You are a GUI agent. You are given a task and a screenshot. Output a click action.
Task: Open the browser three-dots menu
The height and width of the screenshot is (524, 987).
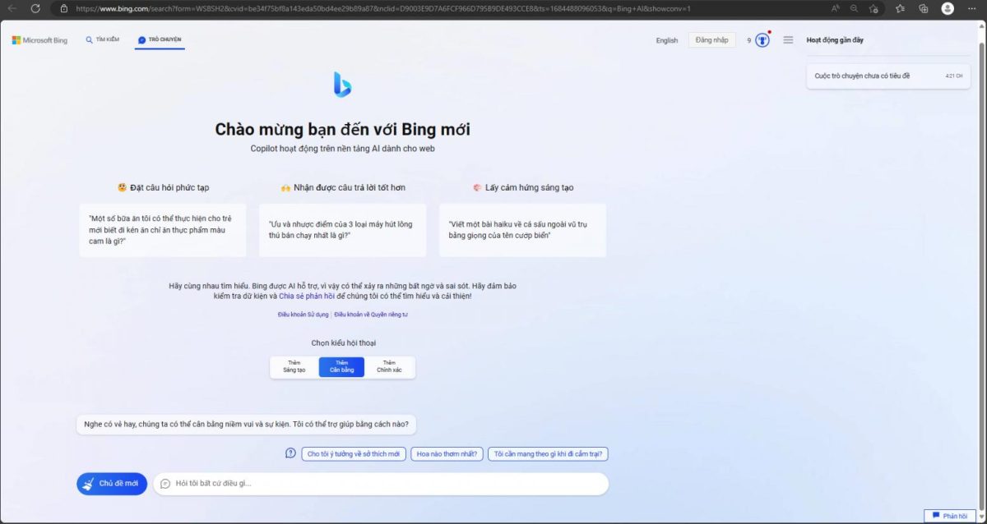pos(971,8)
